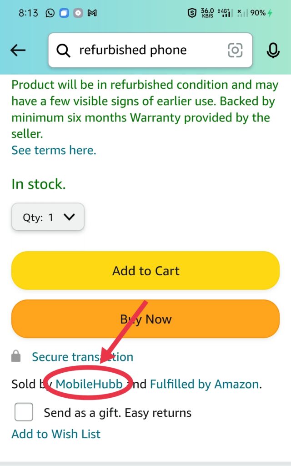Tap the microphone voice search icon
The height and width of the screenshot is (466, 291).
coord(273,50)
